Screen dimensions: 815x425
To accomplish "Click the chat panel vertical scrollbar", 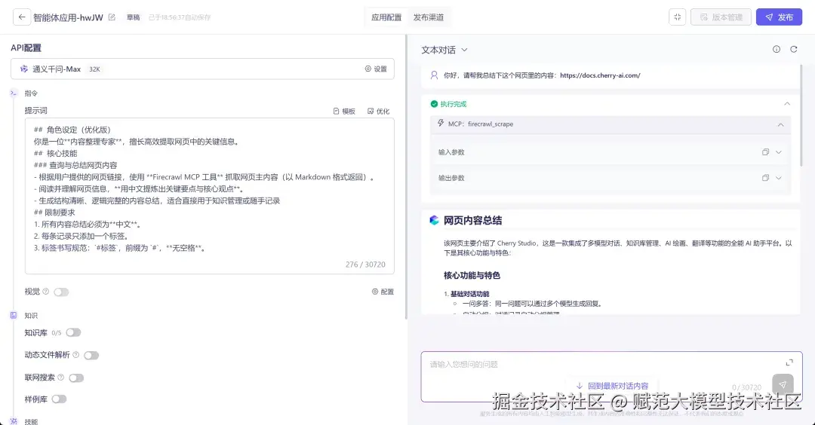I will point(802,115).
